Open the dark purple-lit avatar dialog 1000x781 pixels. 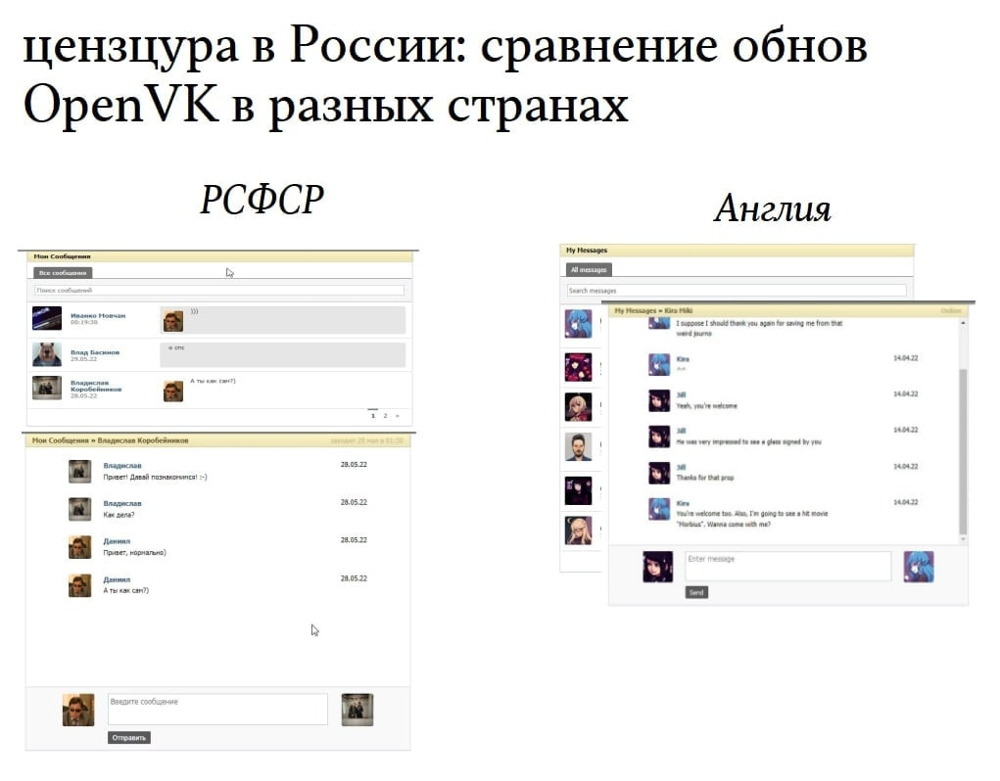pos(579,491)
